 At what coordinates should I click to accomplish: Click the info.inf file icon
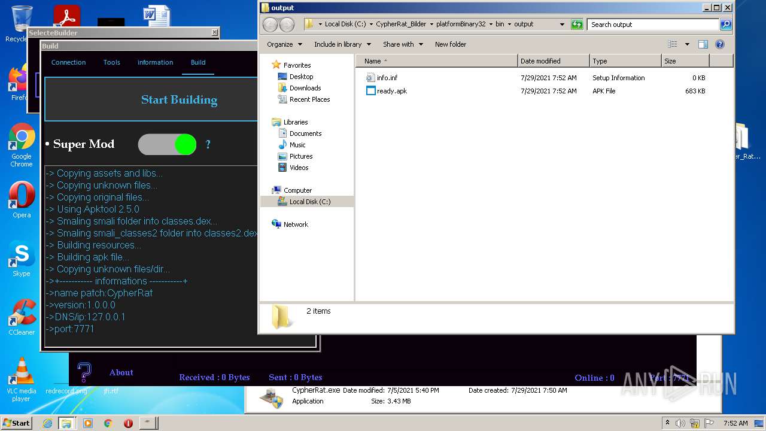click(x=370, y=78)
